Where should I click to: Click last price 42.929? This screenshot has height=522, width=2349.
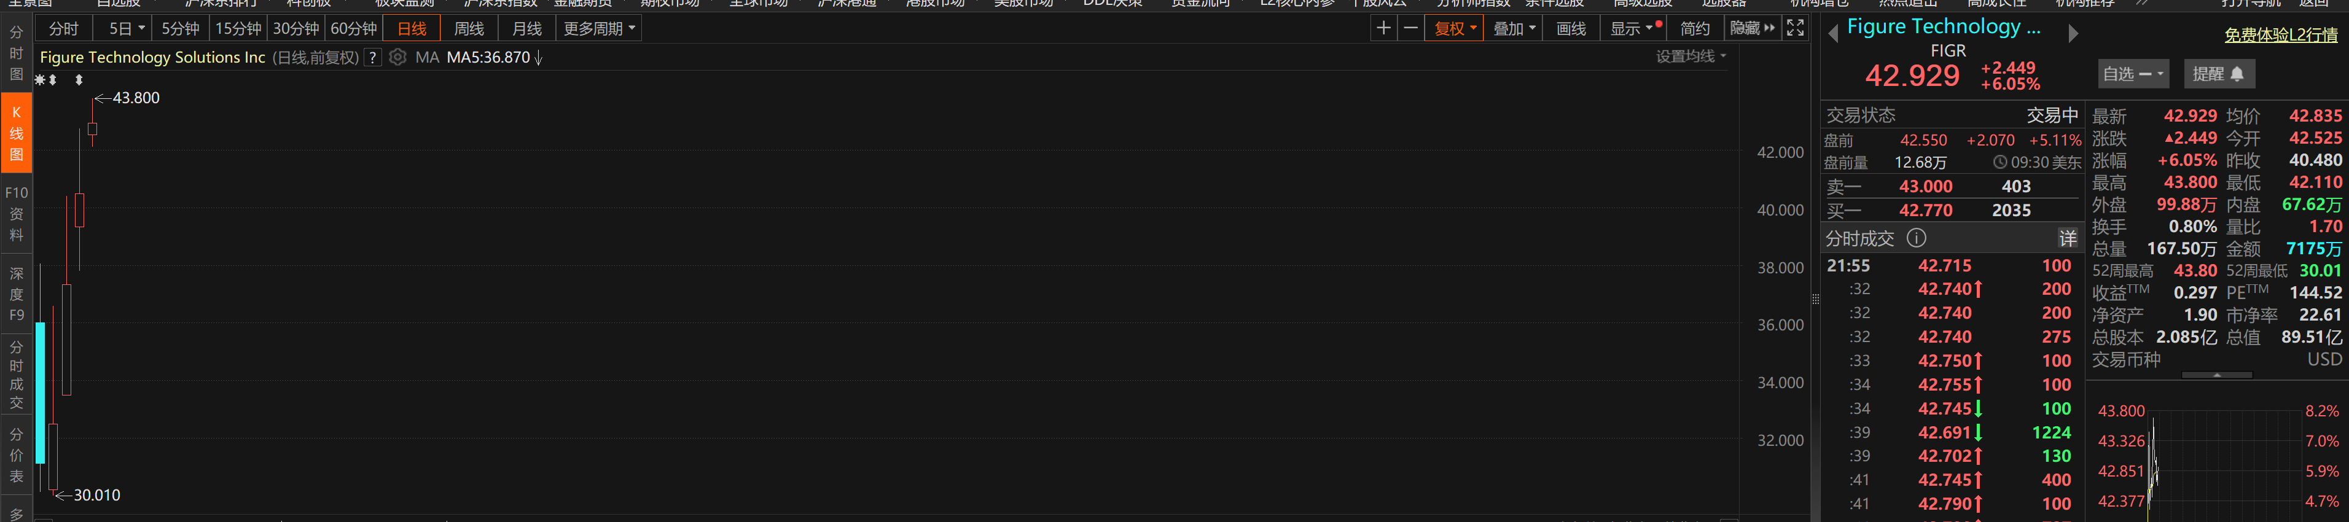pos(1912,75)
